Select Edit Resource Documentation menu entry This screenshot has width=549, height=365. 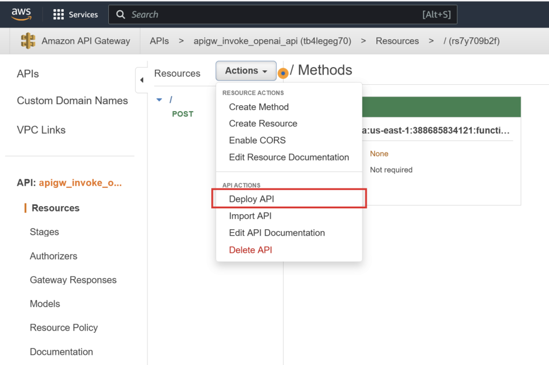(x=289, y=157)
